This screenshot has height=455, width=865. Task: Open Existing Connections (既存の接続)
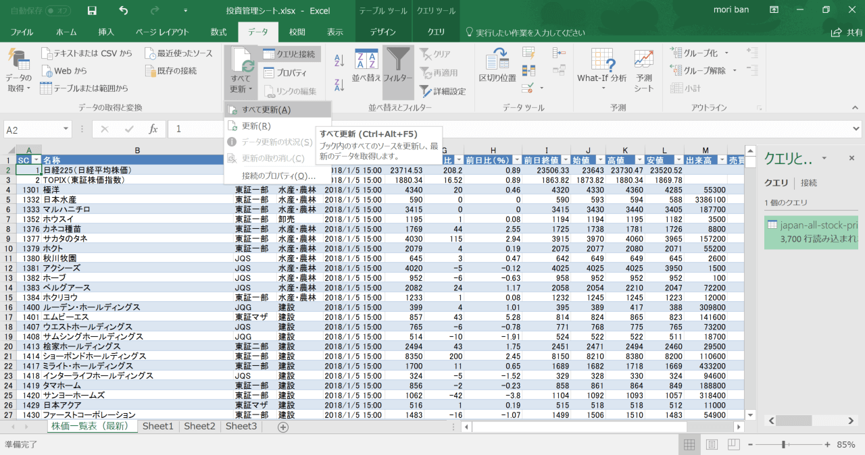170,70
